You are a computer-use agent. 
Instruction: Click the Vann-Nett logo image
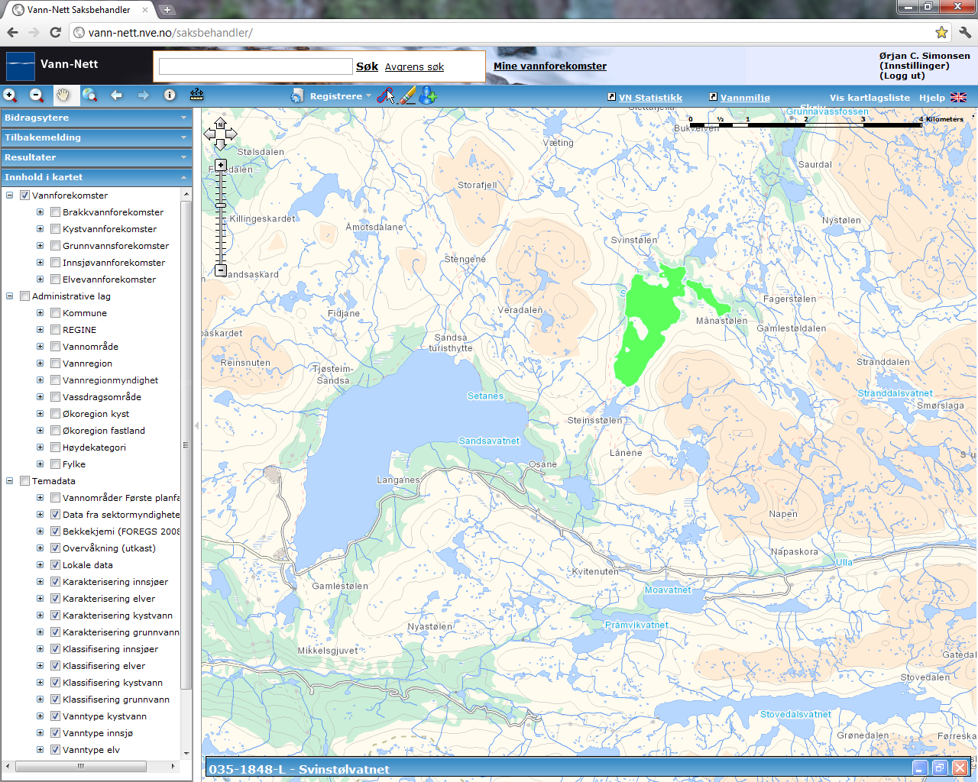tap(21, 66)
